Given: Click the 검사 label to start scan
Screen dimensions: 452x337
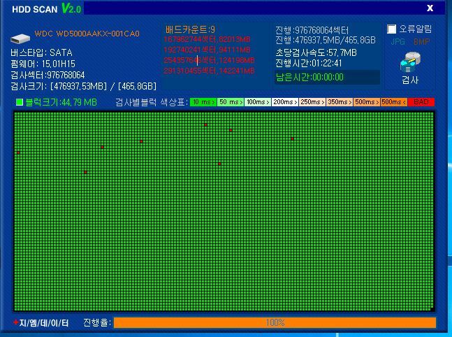Looking at the screenshot, I should pyautogui.click(x=410, y=80).
